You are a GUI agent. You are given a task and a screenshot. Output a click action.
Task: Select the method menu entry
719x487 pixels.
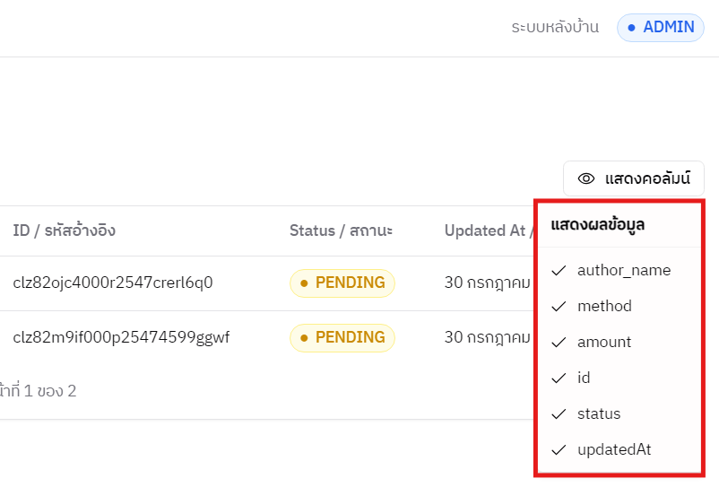point(604,306)
